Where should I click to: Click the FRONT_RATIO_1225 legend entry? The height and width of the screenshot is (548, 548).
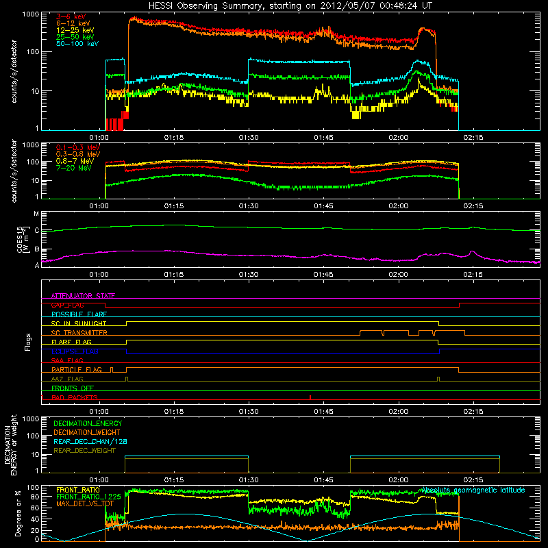88,497
